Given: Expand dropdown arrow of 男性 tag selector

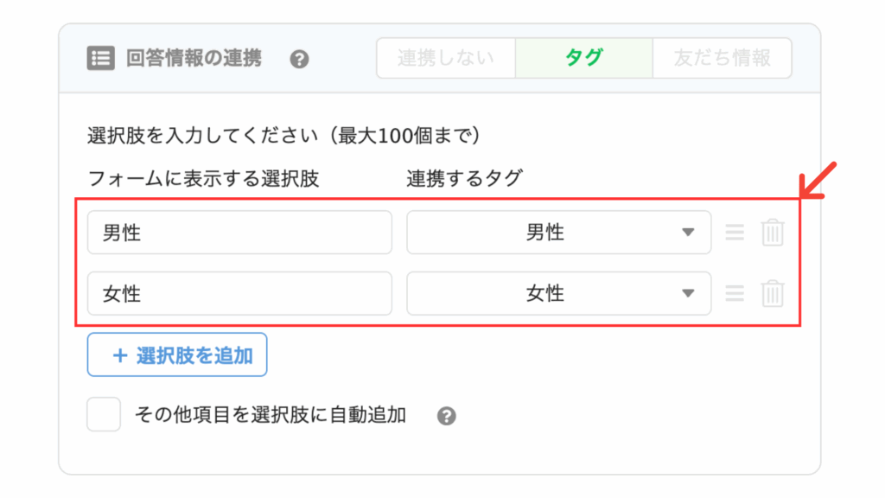Looking at the screenshot, I should [x=687, y=232].
